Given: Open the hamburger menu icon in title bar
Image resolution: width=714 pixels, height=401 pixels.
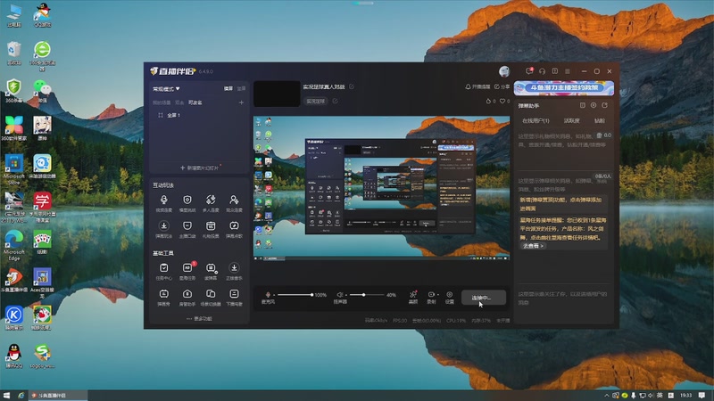Looking at the screenshot, I should tap(568, 71).
